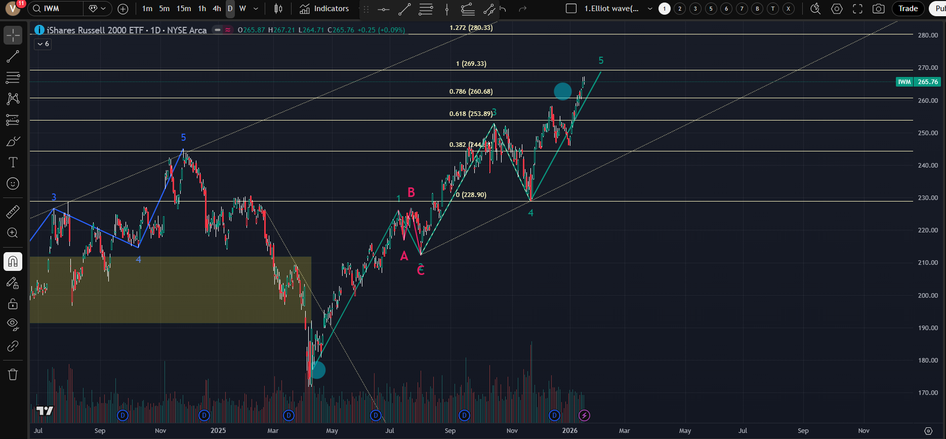The height and width of the screenshot is (439, 946).
Task: Hide all drawings with the eye icon
Action: pyautogui.click(x=13, y=324)
